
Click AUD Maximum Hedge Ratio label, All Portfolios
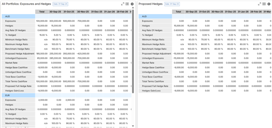[17, 44]
